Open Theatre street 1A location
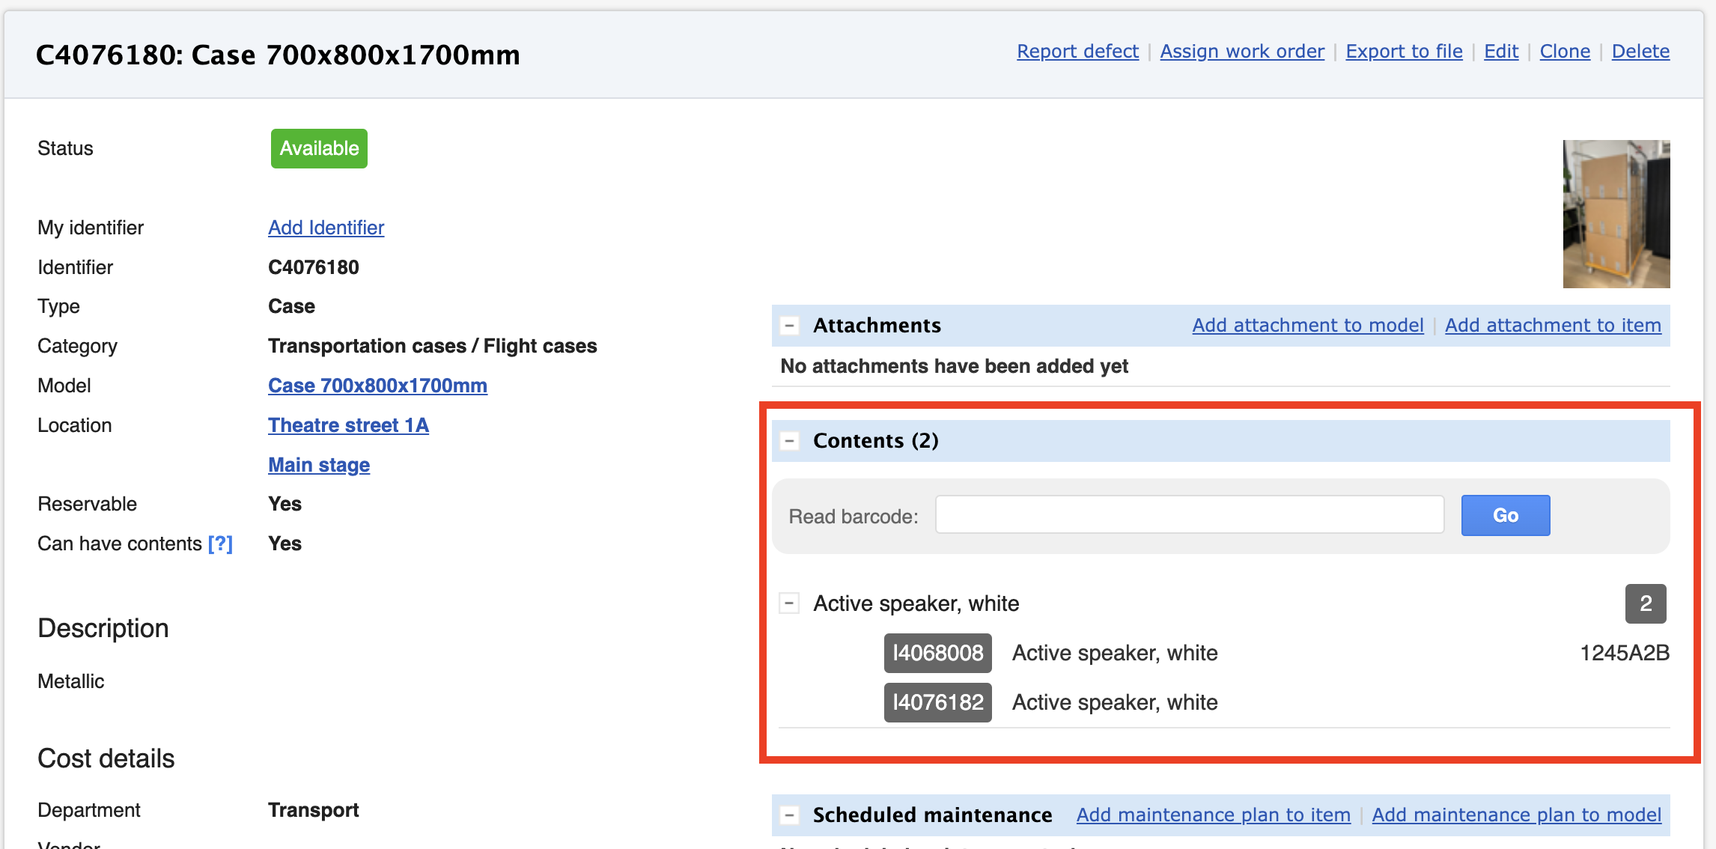Screen dimensions: 1716x849 [348, 425]
